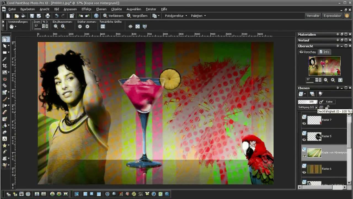The image size is (353, 199).
Task: Toggle visibility of the Raster 5 layer
Action: (304, 140)
